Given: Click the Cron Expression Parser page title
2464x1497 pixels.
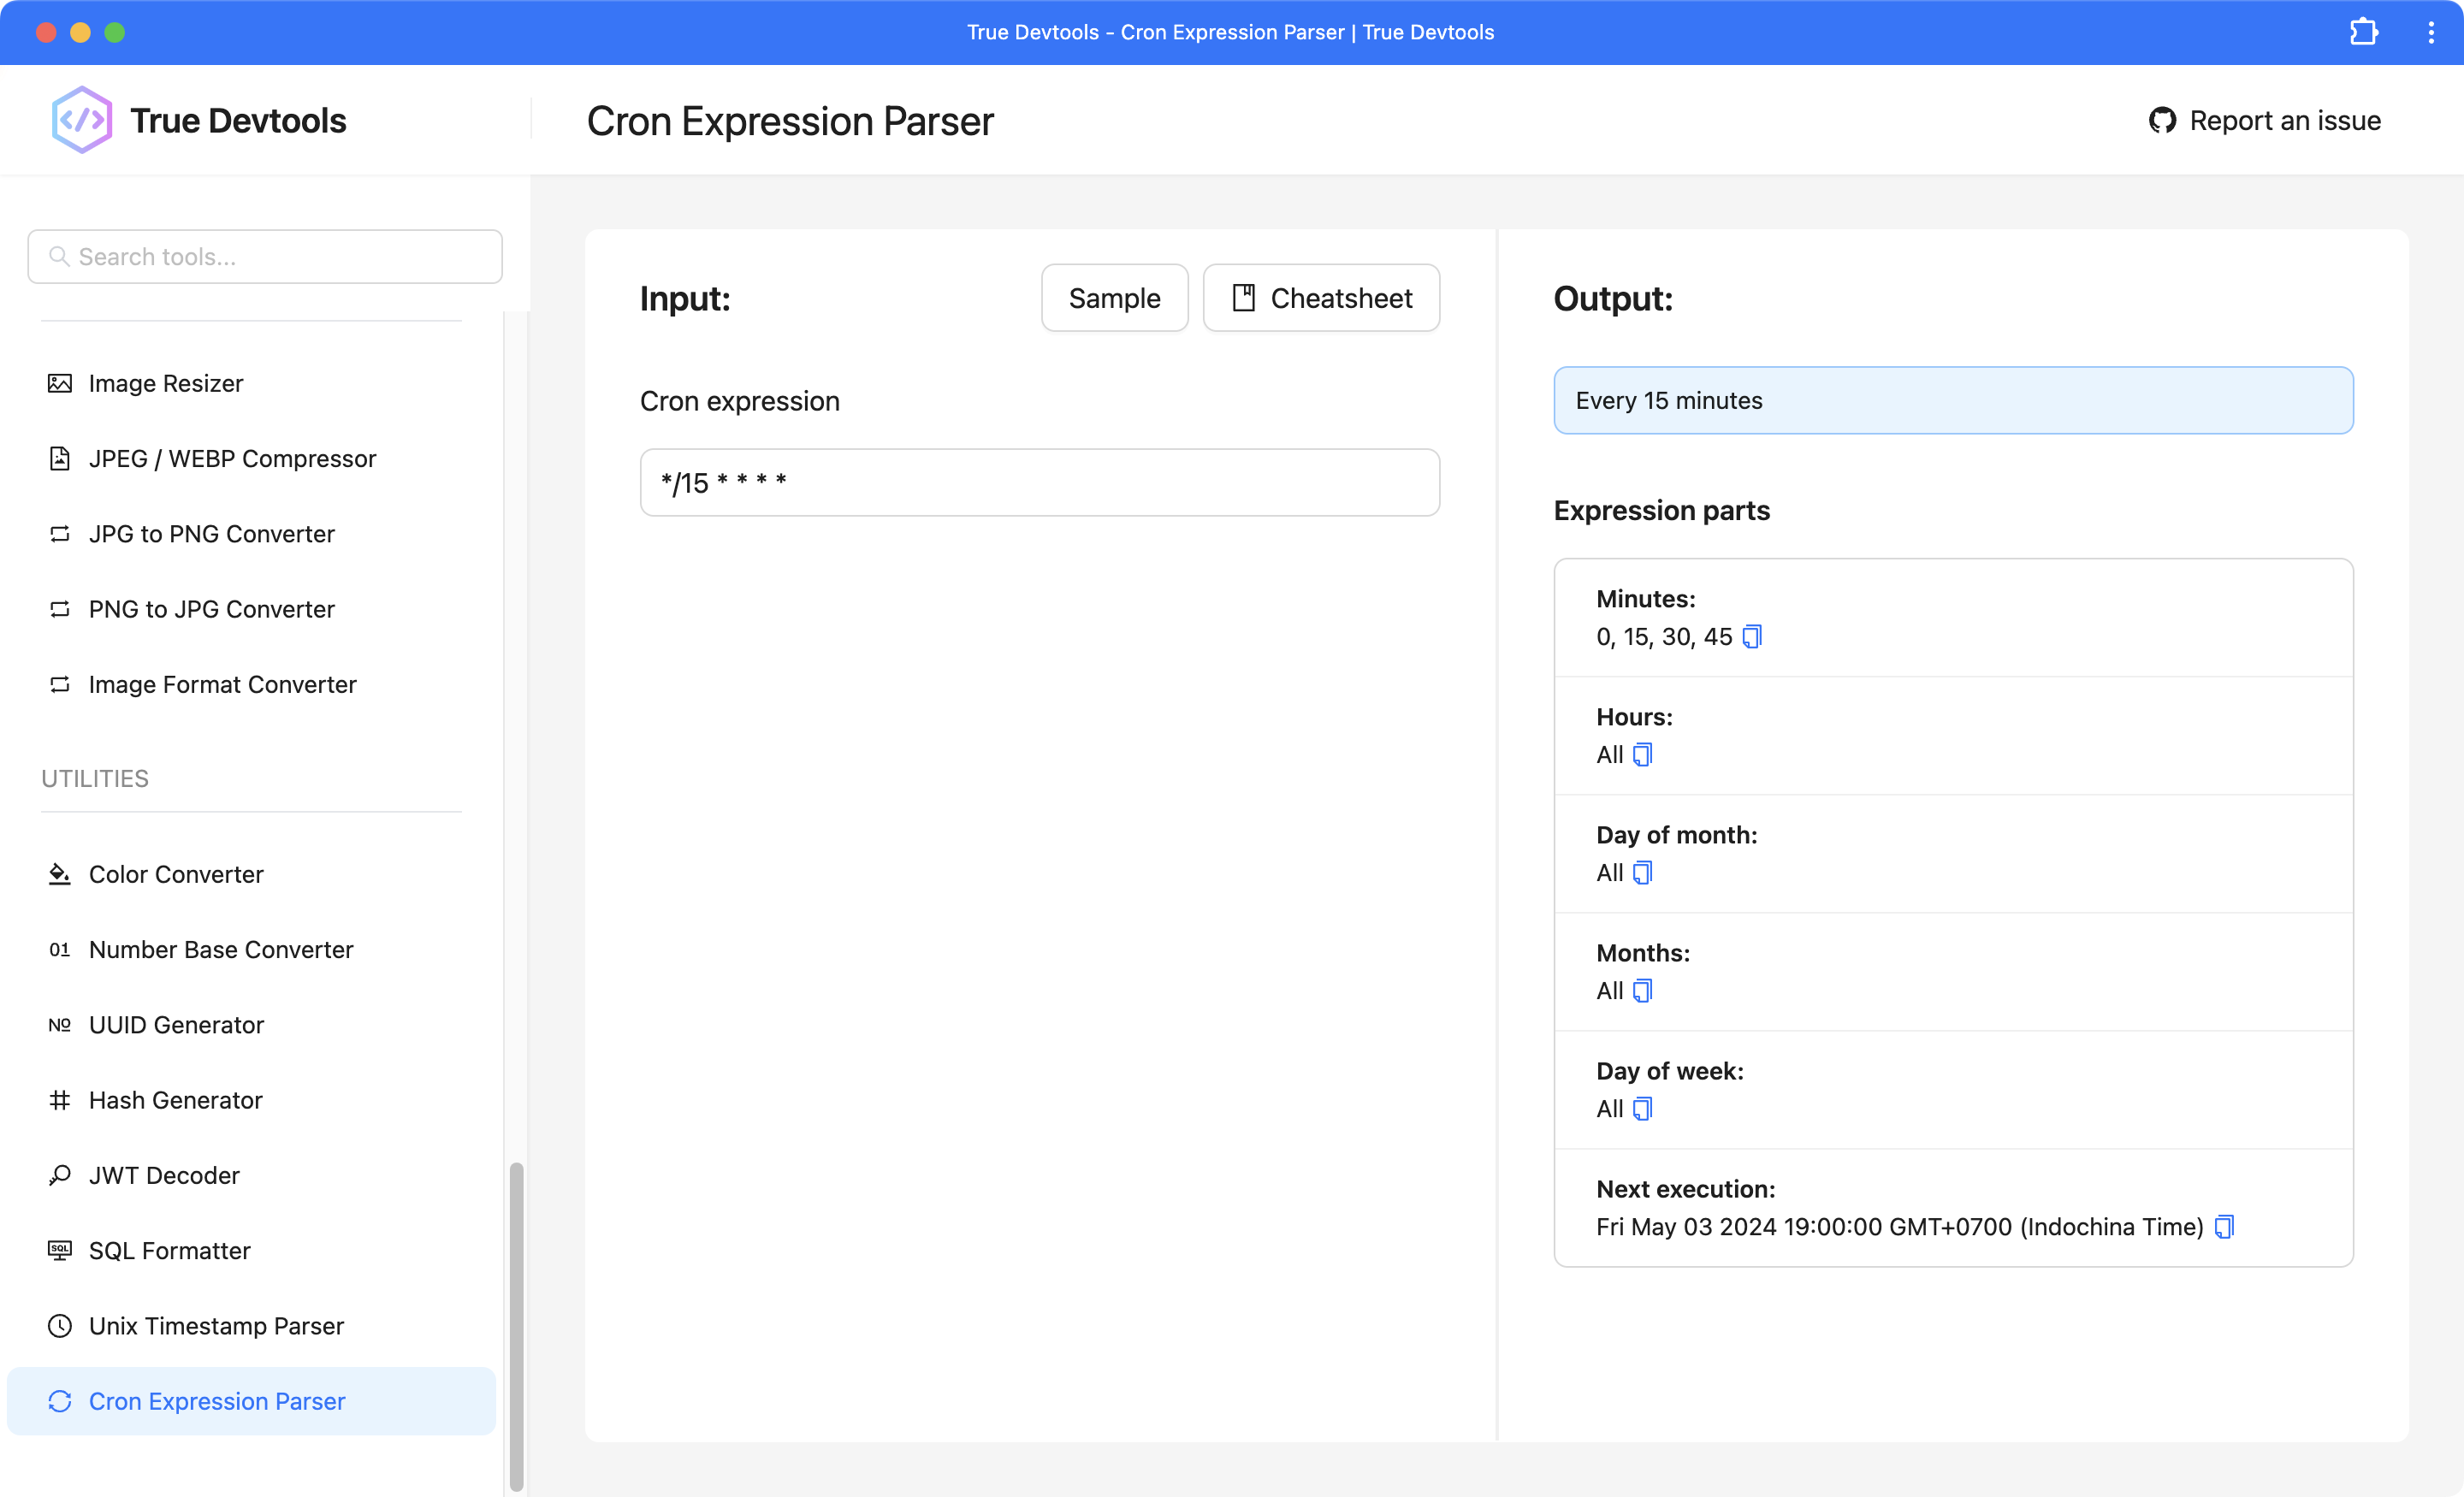Looking at the screenshot, I should tap(790, 121).
